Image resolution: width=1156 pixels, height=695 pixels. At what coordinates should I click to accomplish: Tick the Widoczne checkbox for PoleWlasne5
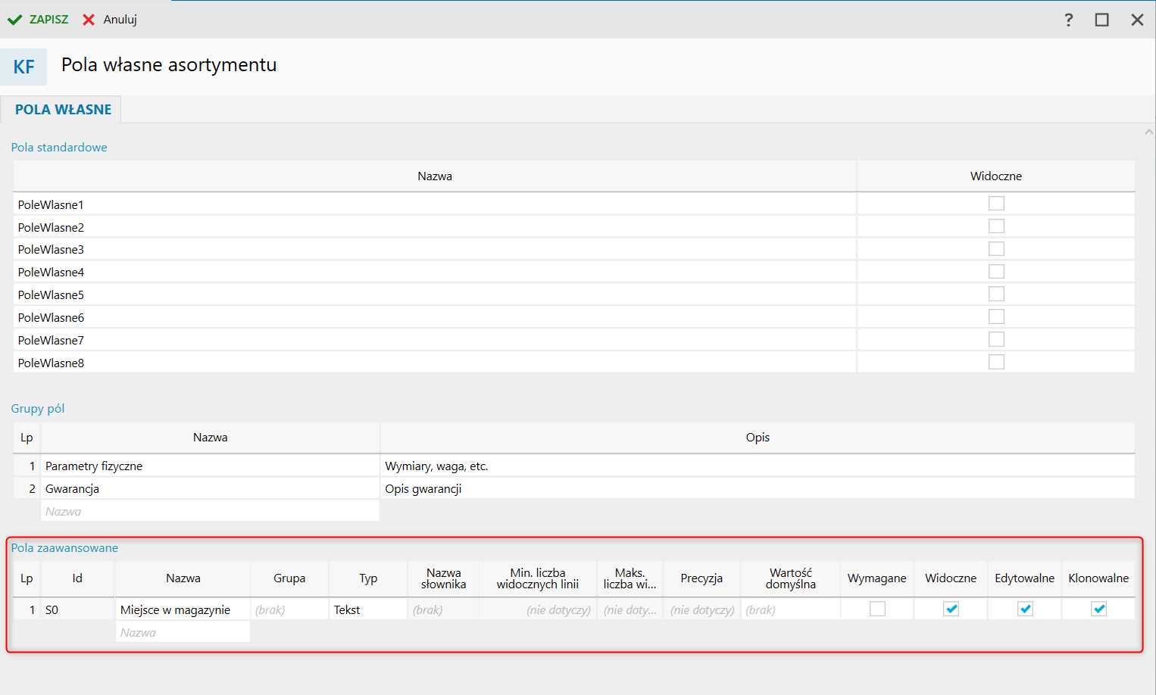996,295
